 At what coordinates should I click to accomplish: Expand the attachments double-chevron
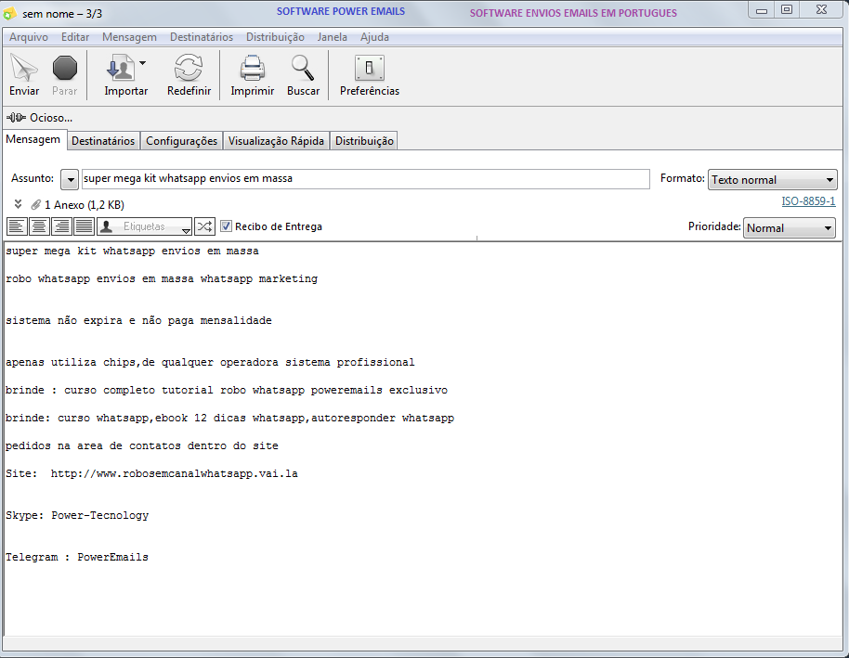pyautogui.click(x=18, y=204)
